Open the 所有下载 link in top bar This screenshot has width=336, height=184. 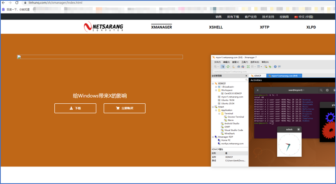pos(233,17)
